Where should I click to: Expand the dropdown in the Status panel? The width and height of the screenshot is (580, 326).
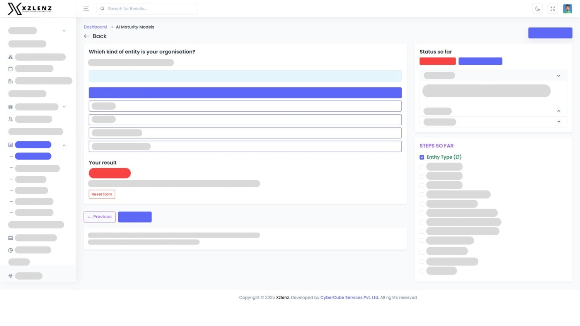[558, 76]
